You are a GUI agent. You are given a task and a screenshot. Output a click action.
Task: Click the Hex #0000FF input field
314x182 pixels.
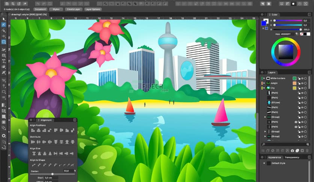(x=287, y=34)
